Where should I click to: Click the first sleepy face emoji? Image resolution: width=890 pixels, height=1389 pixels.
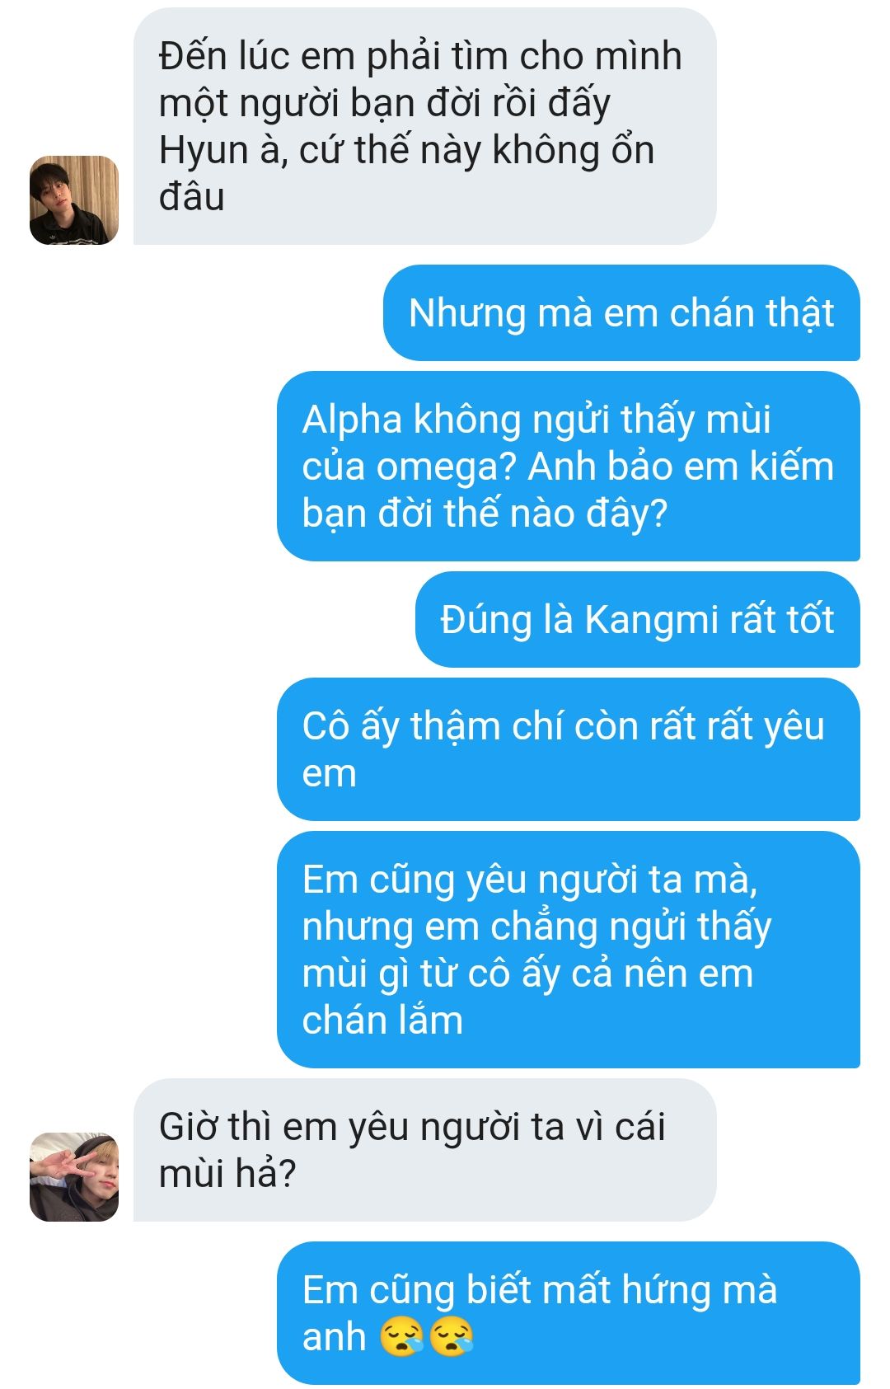[x=402, y=1337]
